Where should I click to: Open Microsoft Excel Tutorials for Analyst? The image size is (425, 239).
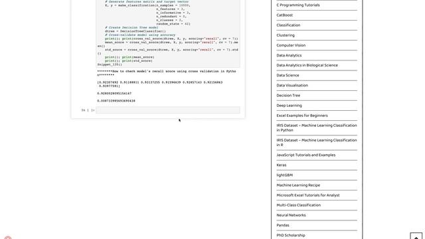[x=308, y=195]
